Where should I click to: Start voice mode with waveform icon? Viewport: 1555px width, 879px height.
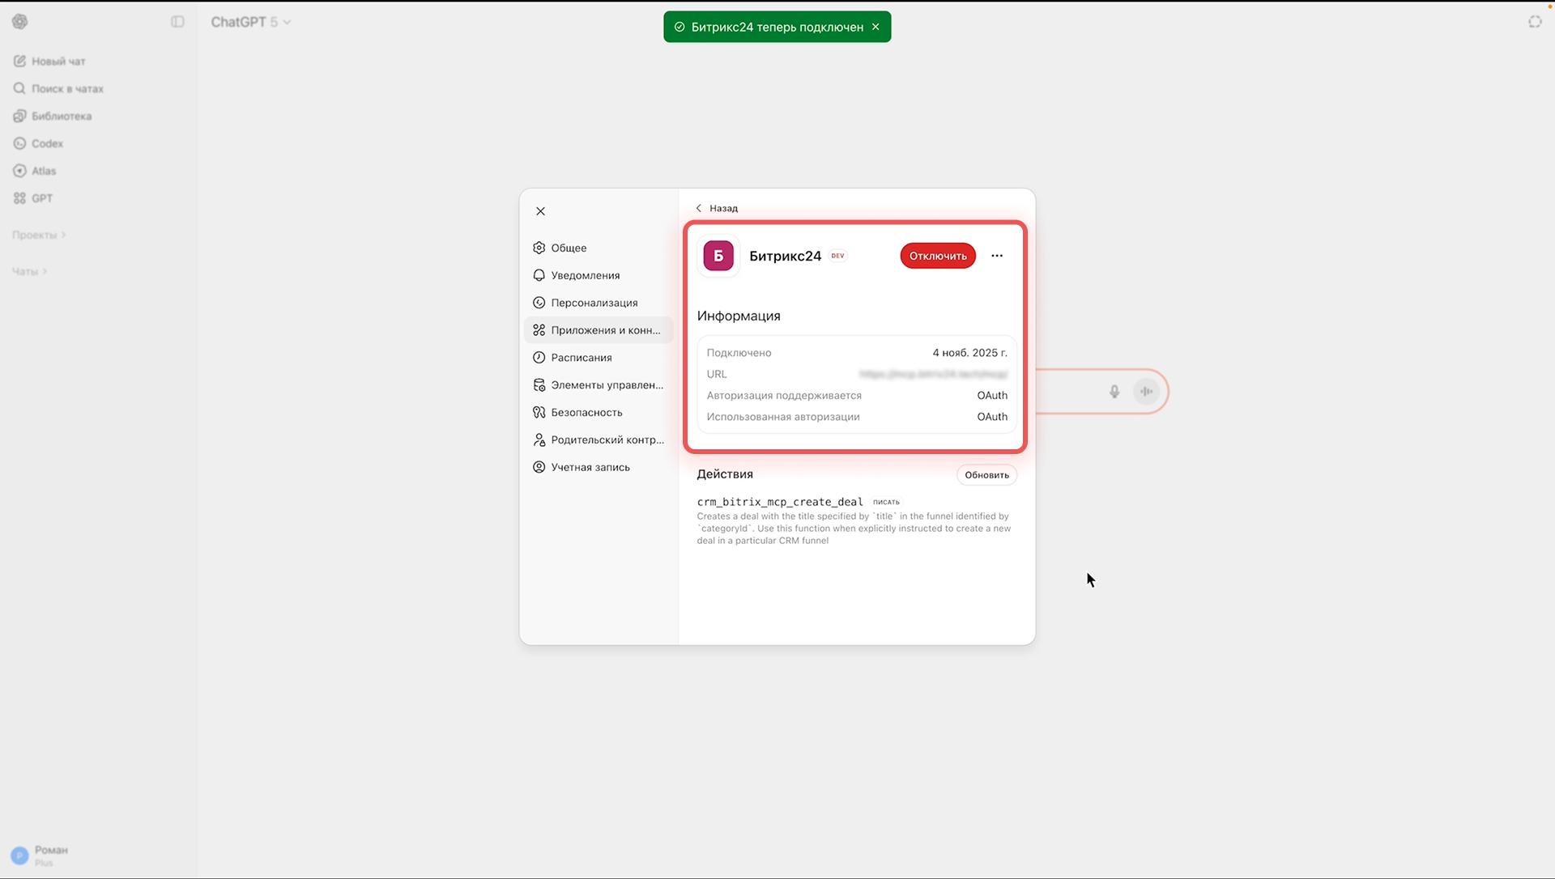coord(1146,392)
